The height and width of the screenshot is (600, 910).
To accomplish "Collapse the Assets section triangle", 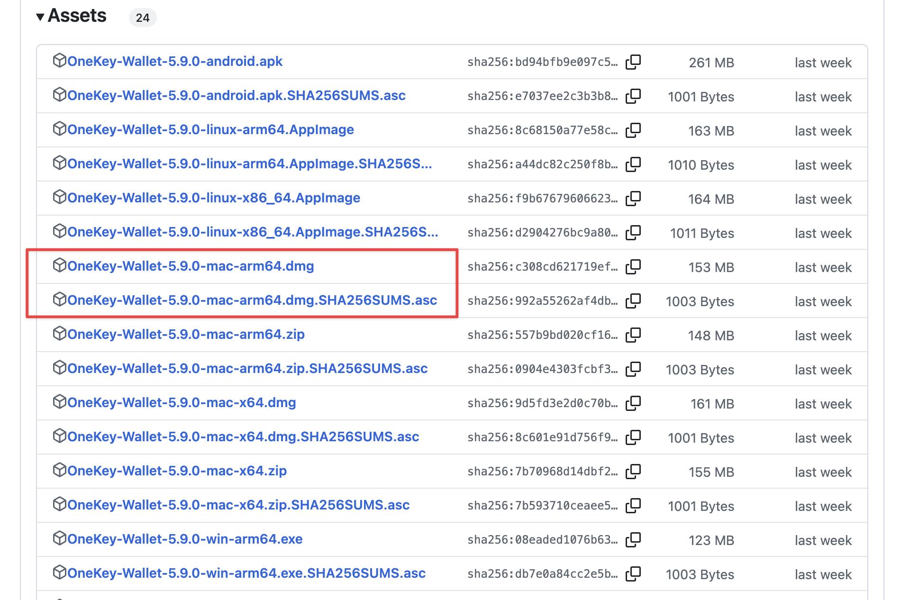I will pos(40,17).
